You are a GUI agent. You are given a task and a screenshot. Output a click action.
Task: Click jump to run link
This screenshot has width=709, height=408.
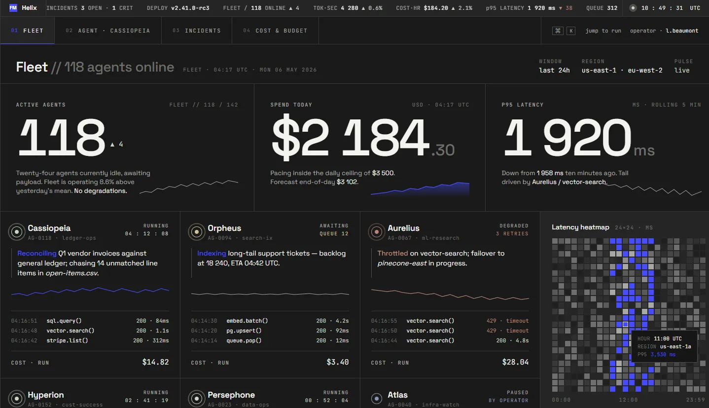tap(603, 31)
